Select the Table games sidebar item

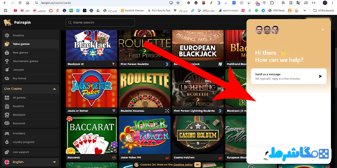31,44
